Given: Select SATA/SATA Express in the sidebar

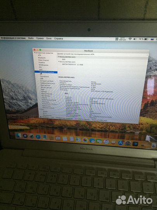Looking at the screenshot, I should [x=46, y=72].
